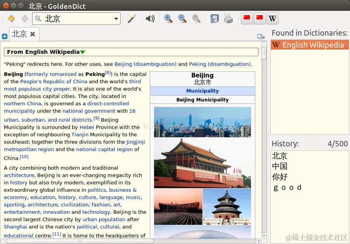Open the Peking (disambiguation) link
350x244 pixels.
pyautogui.click(x=220, y=64)
